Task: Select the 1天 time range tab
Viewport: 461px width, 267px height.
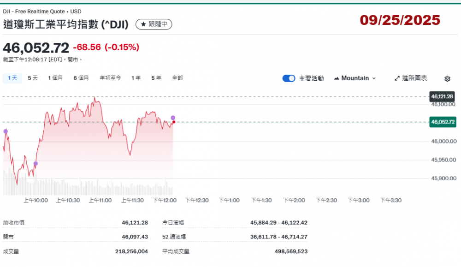Action: coord(12,78)
